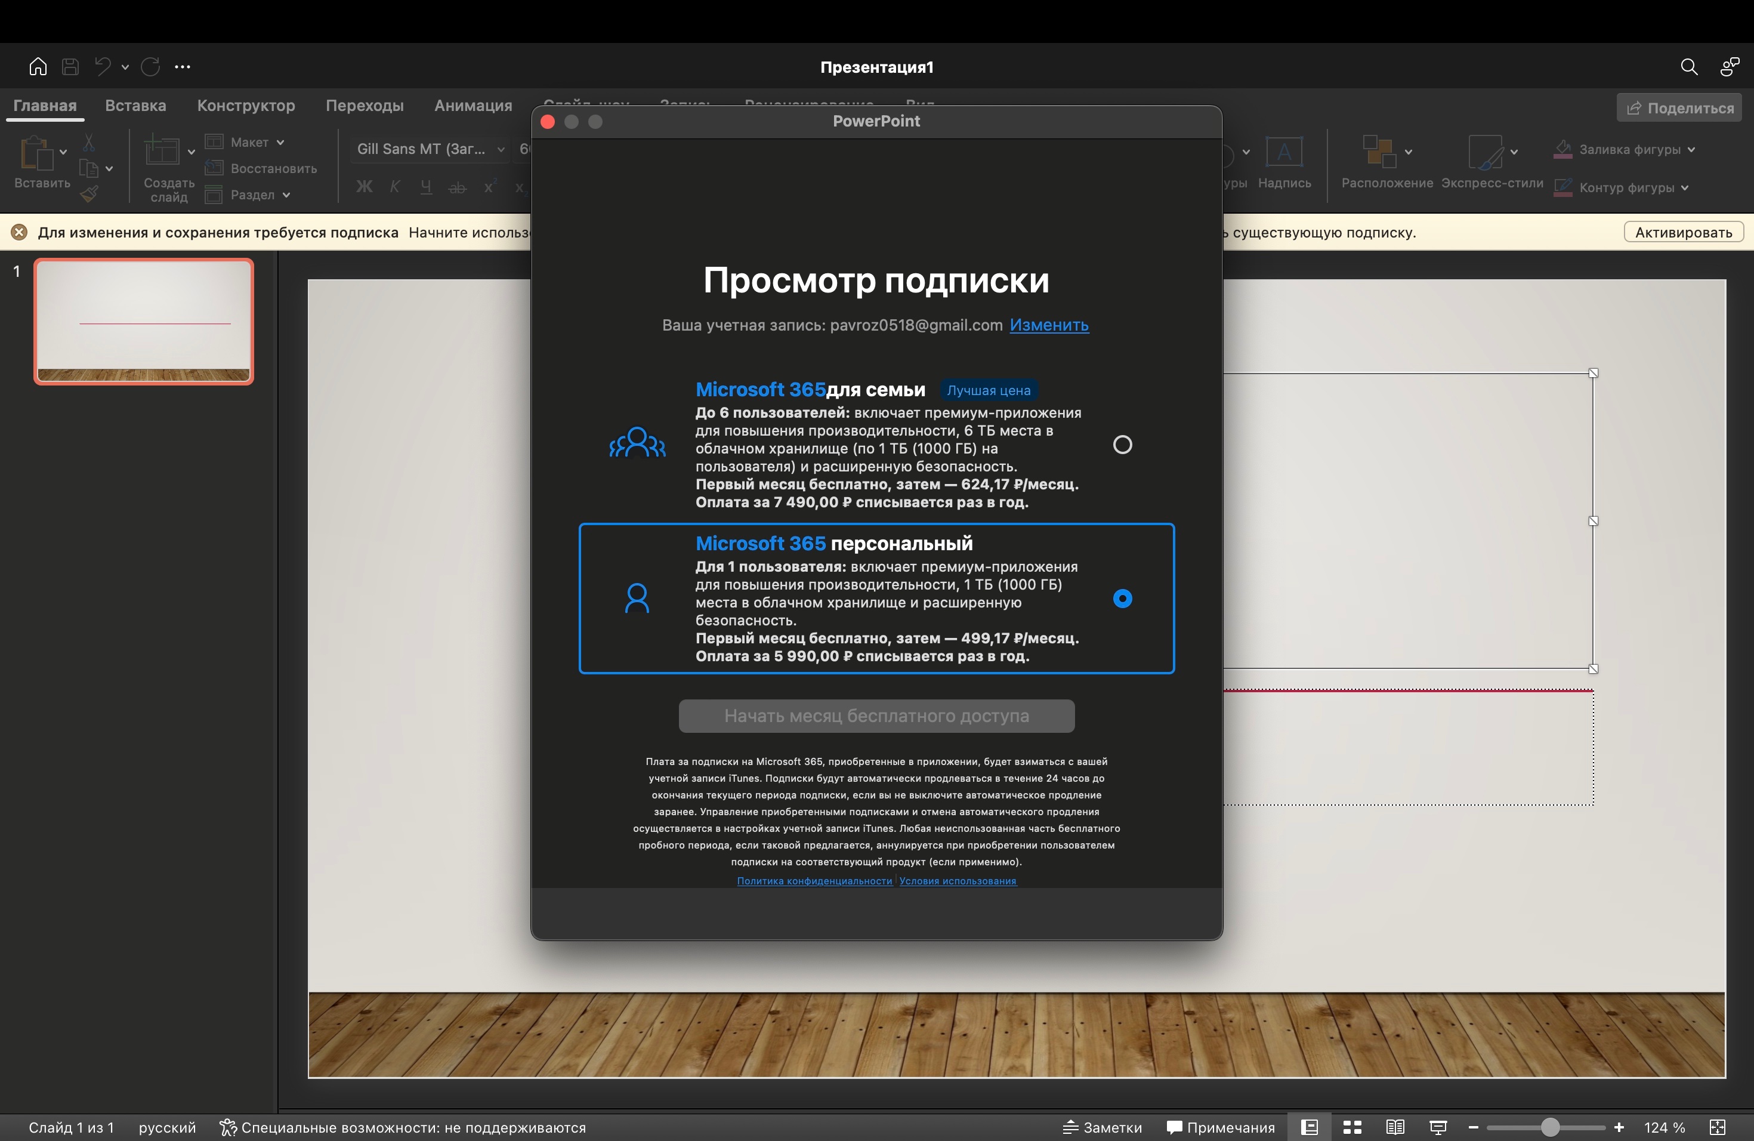Viewport: 1754px width, 1141px height.
Task: Open the share-with-people account icon
Action: coord(1729,67)
